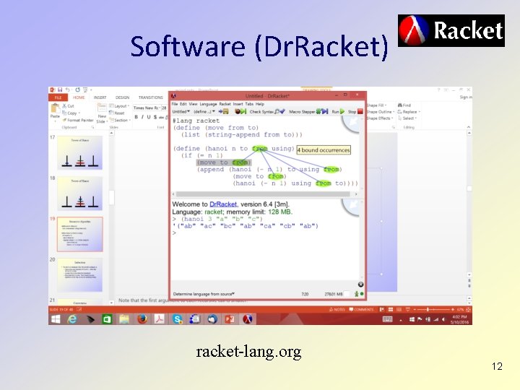
Task: Click the PowerPoint zoom slider
Action: (x=434, y=309)
